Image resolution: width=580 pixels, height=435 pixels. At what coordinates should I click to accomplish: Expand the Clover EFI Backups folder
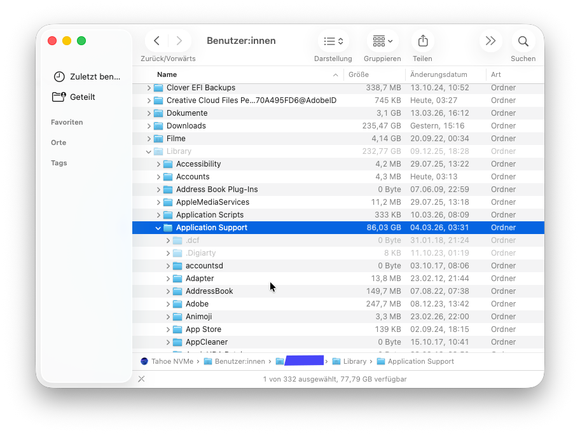coord(149,88)
